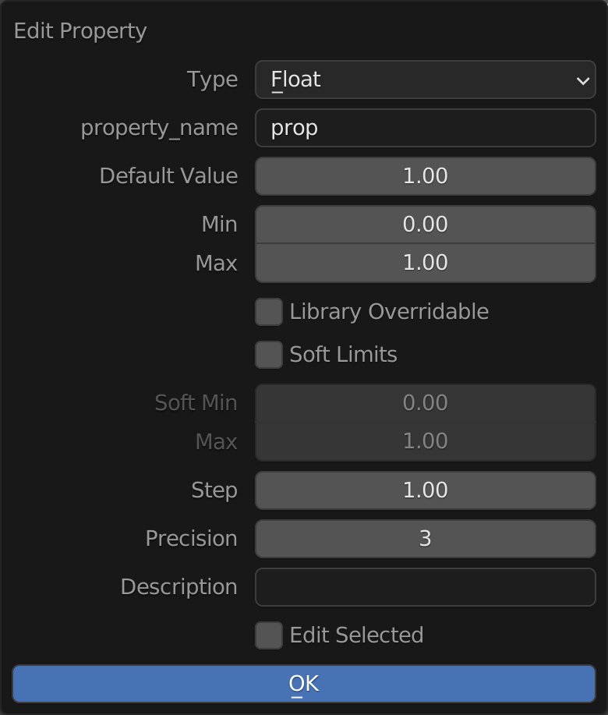
Task: Click the Soft Limits label text
Action: (x=343, y=355)
